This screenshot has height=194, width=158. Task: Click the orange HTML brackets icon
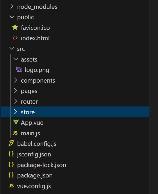pos(15,38)
